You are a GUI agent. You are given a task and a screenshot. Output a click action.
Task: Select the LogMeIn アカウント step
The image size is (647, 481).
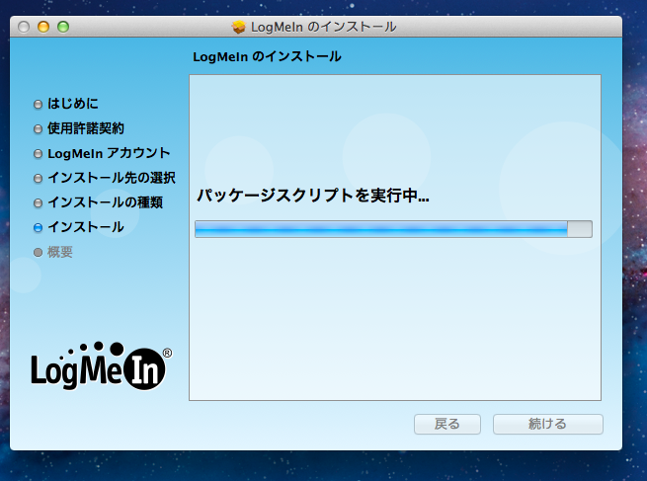pyautogui.click(x=102, y=153)
